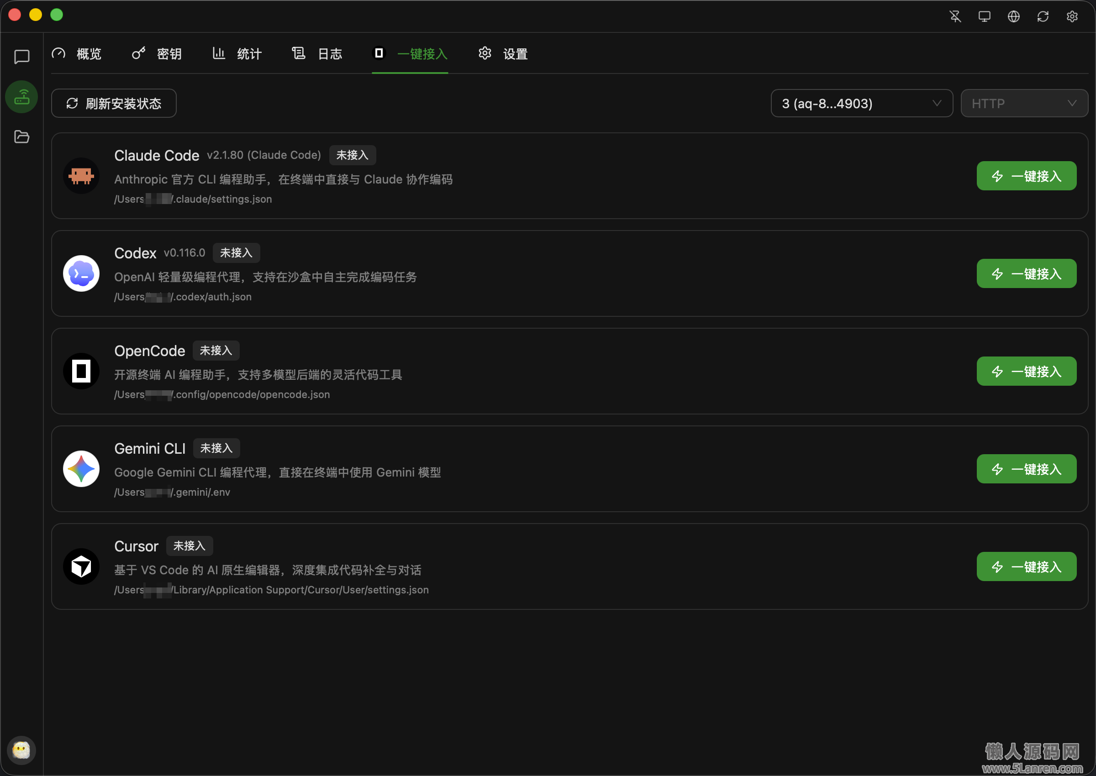Go to the 统计 tab
The width and height of the screenshot is (1096, 776).
(237, 53)
